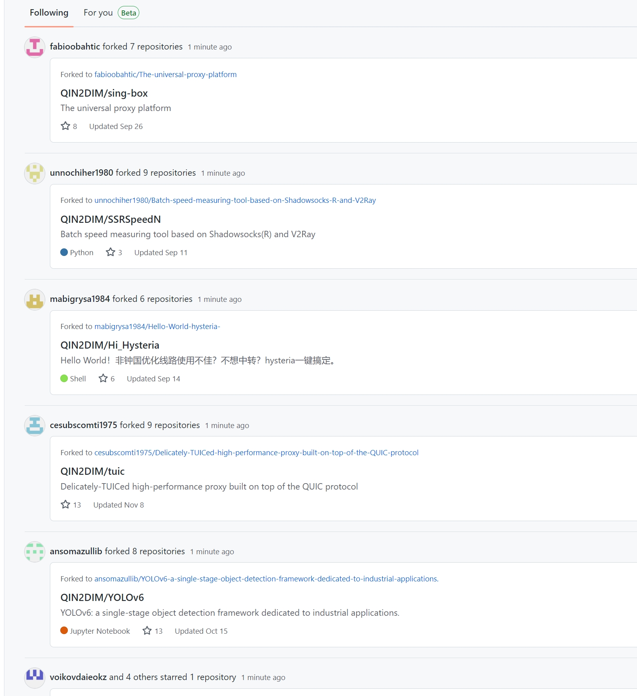Open the QIN2DIM/sing-box repository
This screenshot has width=637, height=696.
tap(104, 93)
